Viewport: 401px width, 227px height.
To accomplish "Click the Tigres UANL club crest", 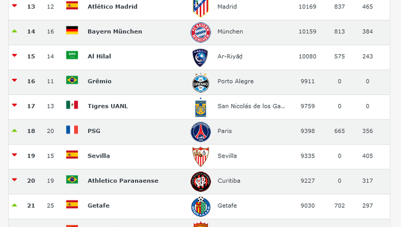I will 200,108.
